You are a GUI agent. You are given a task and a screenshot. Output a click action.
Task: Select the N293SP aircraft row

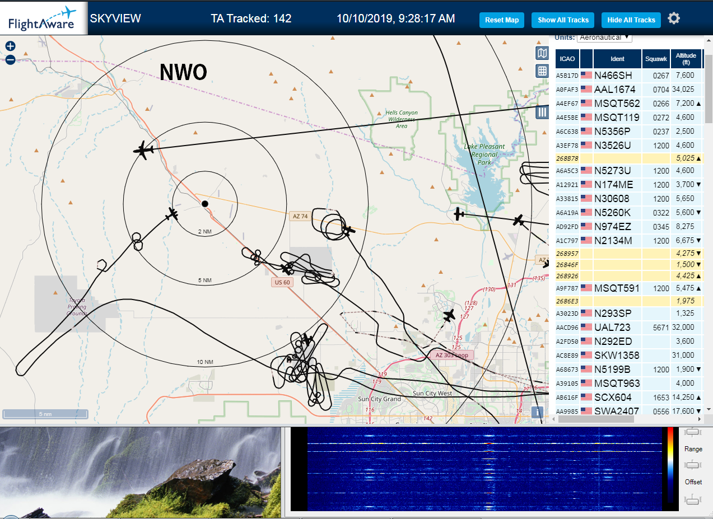click(629, 313)
